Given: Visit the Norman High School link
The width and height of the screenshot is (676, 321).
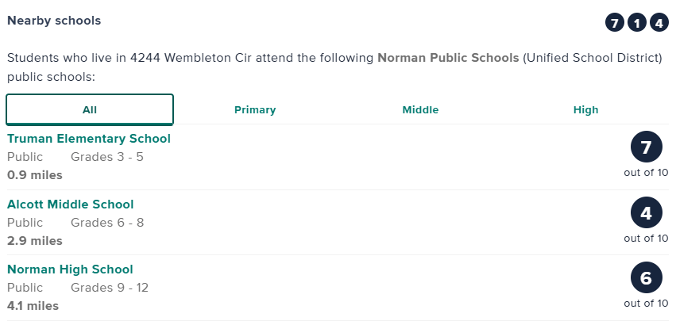Looking at the screenshot, I should click(x=70, y=269).
